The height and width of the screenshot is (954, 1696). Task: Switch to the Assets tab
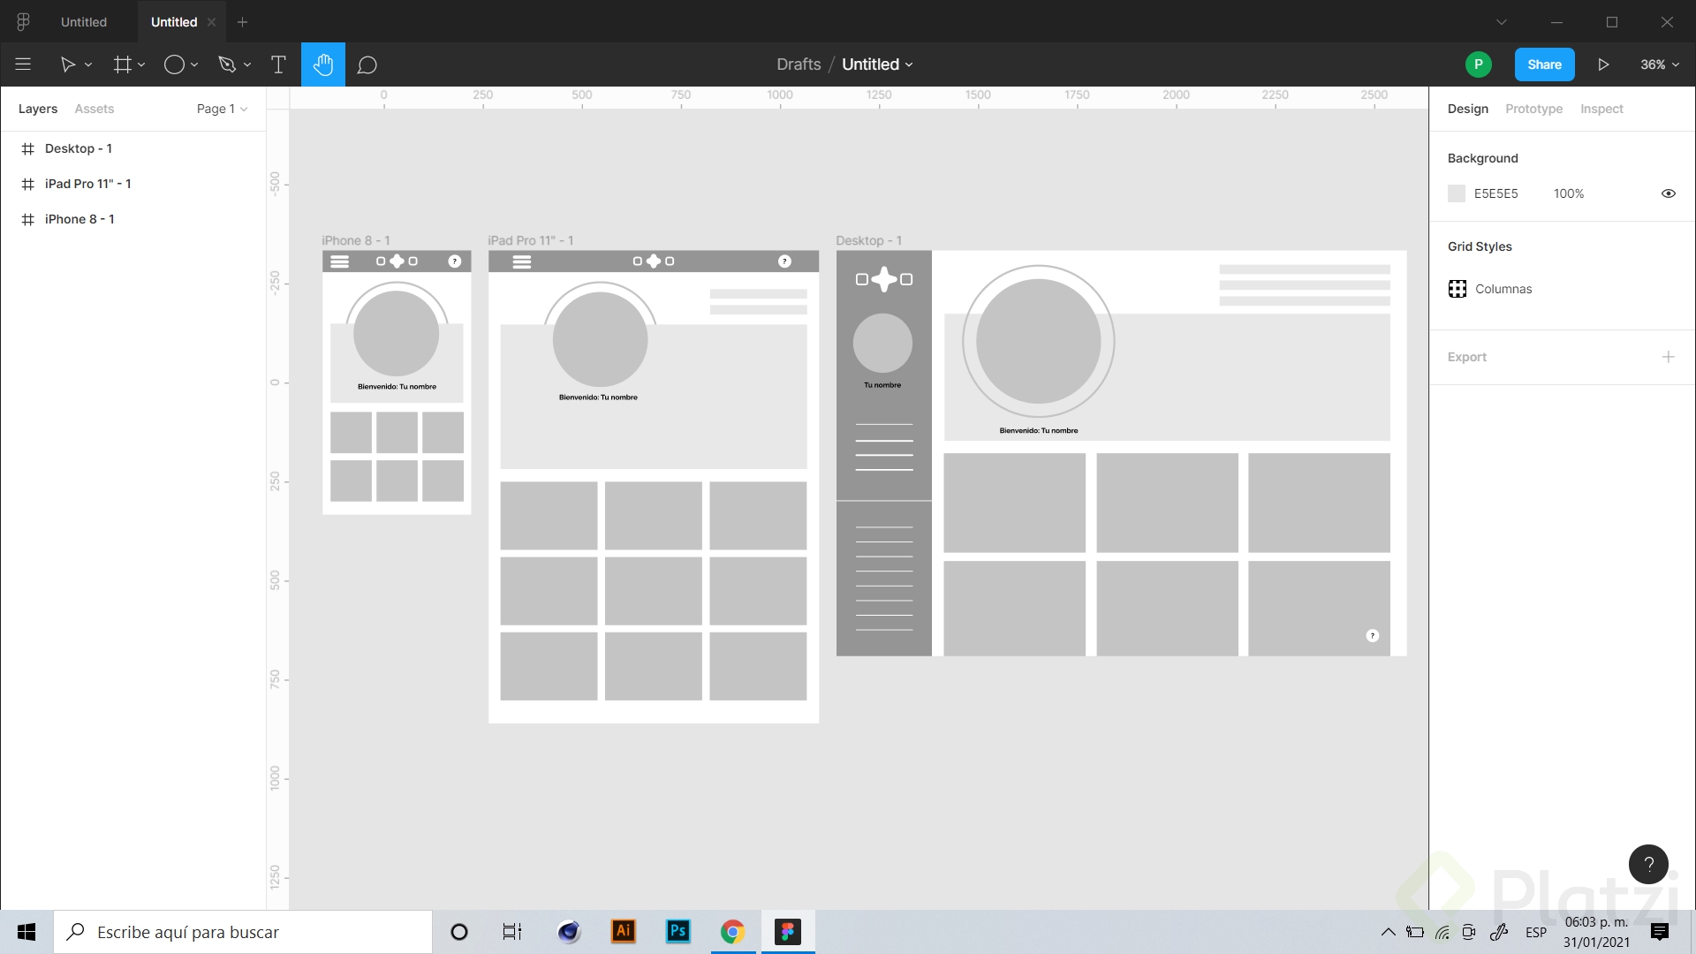coord(94,109)
